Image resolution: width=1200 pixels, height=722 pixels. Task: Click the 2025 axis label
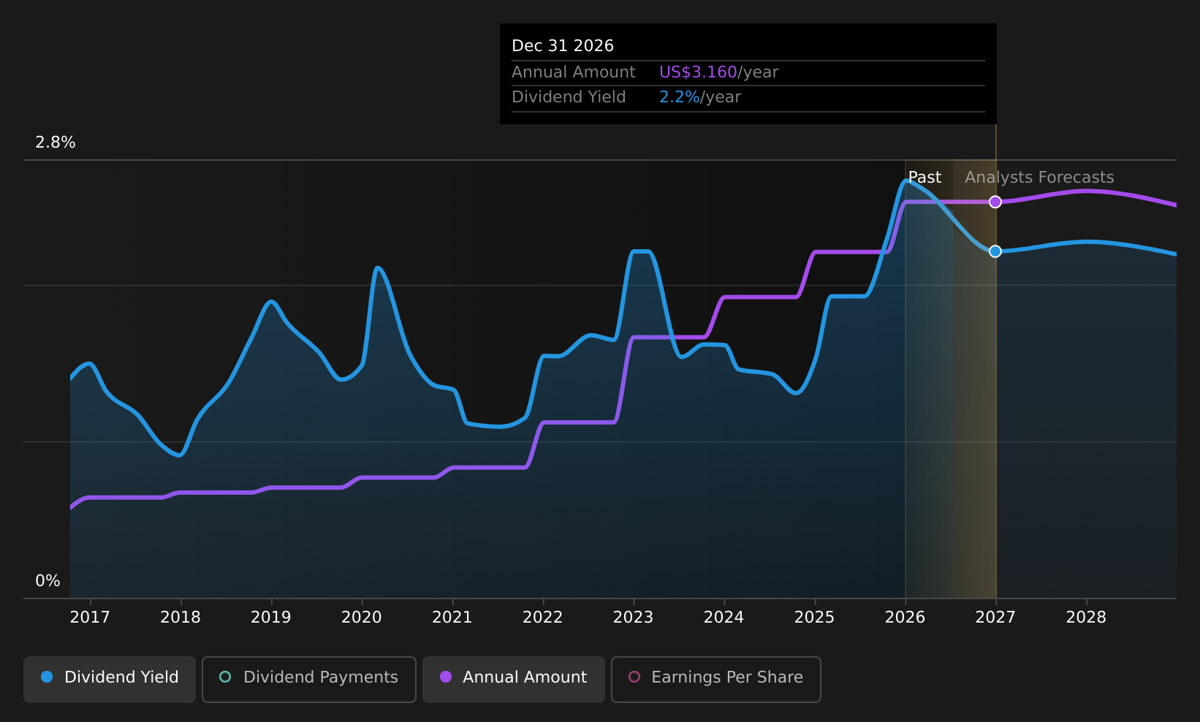point(815,617)
